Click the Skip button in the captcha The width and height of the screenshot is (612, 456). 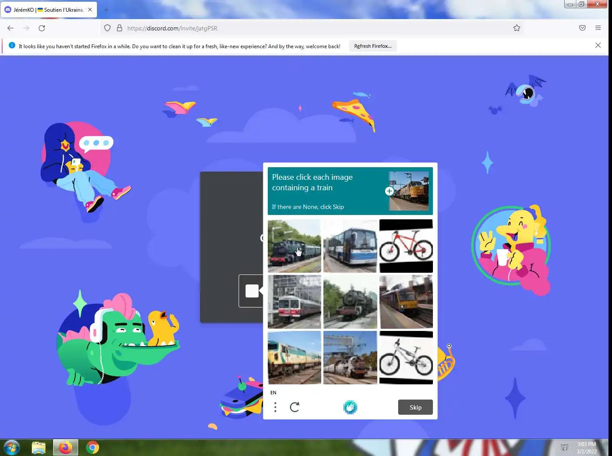[416, 407]
